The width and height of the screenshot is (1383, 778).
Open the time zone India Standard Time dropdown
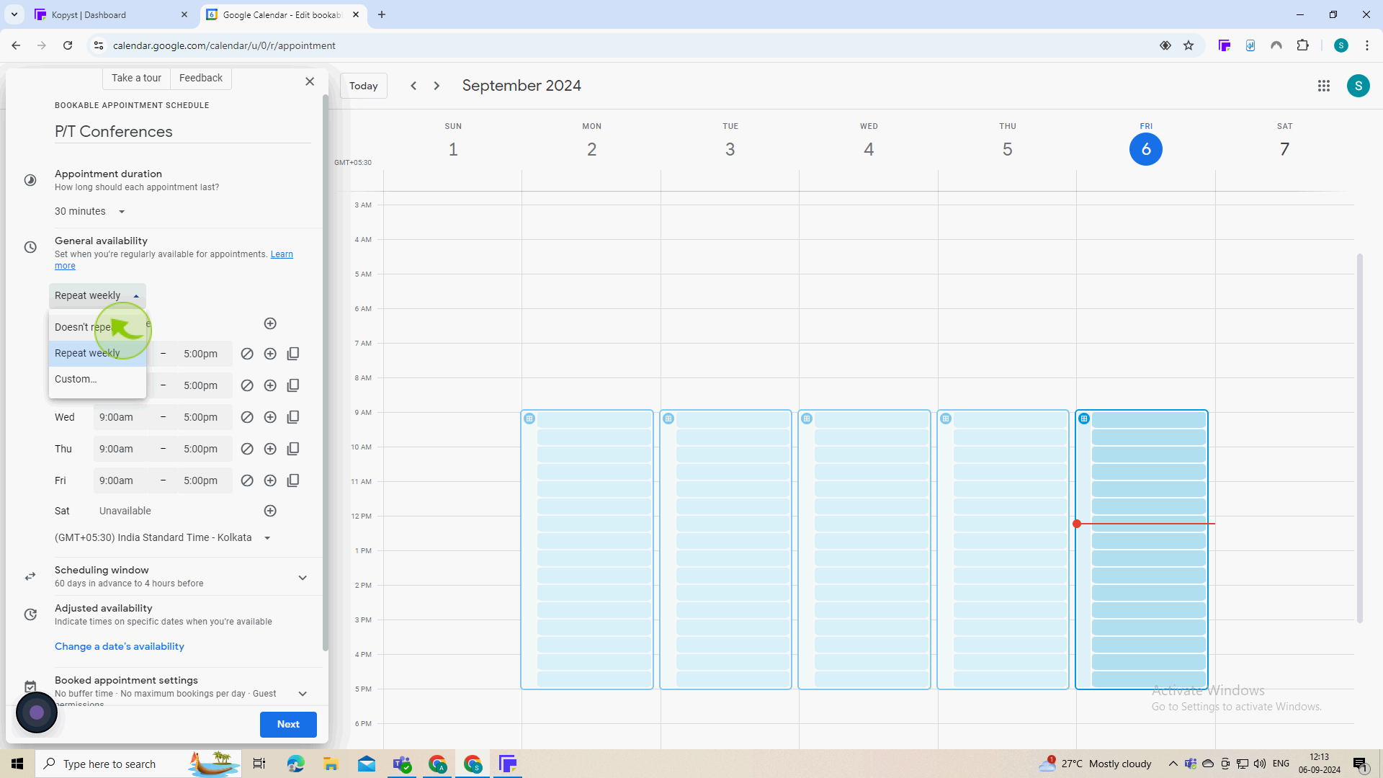tap(162, 537)
